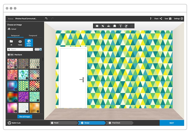Choose the multicolor tiny pixel pattern thumbnail

coord(23,64)
